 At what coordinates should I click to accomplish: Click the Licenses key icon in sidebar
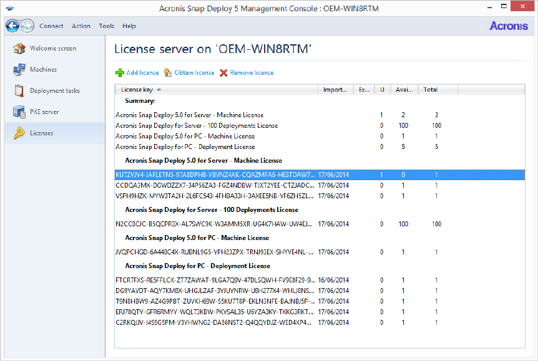19,133
